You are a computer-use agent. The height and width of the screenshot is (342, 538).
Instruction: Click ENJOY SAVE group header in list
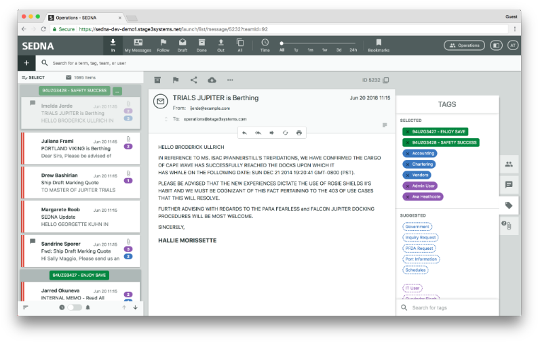(x=79, y=275)
